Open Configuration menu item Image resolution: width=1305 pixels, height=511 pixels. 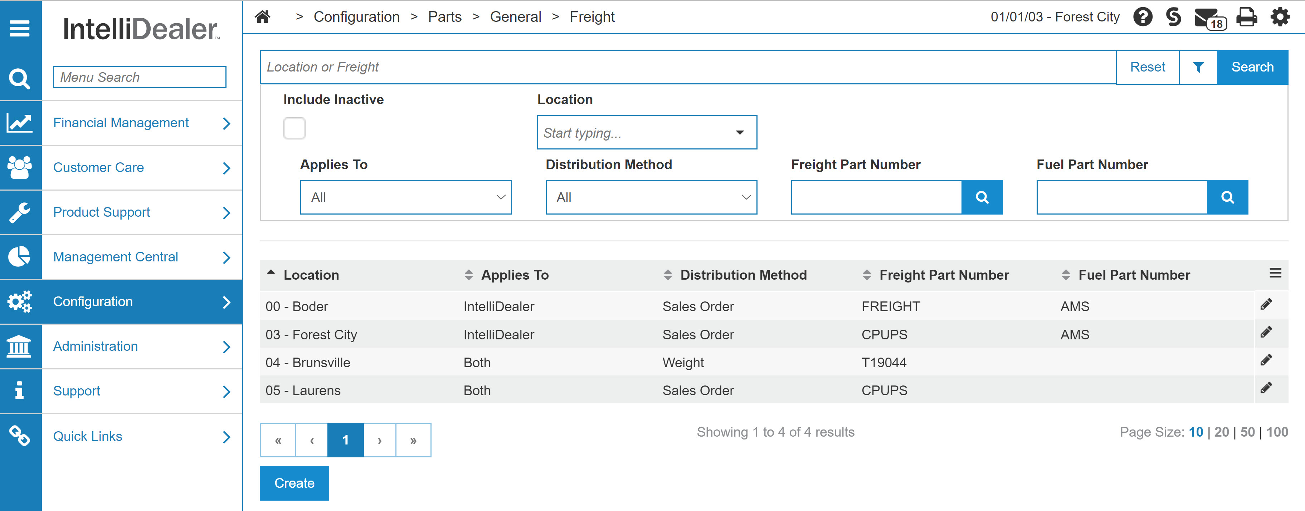pyautogui.click(x=142, y=301)
